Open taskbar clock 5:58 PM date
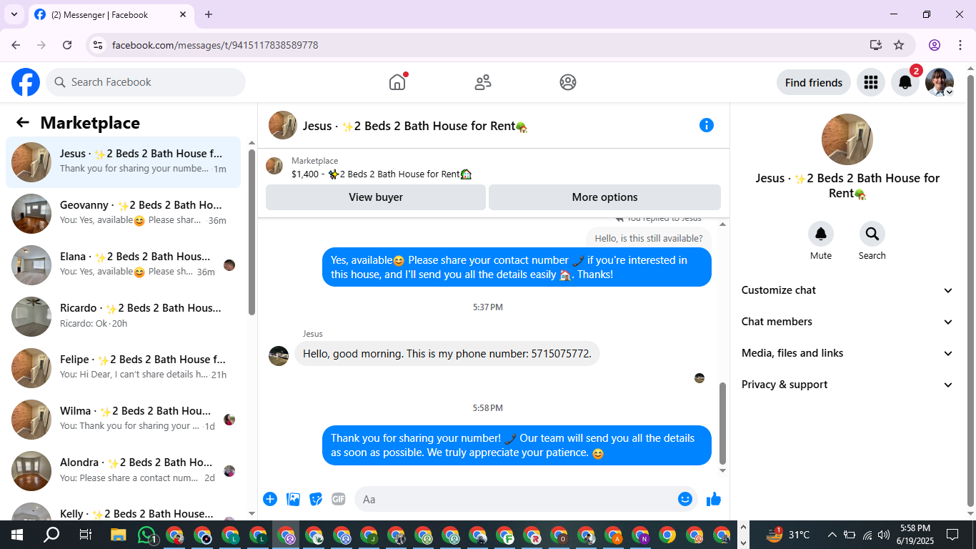 [x=915, y=535]
